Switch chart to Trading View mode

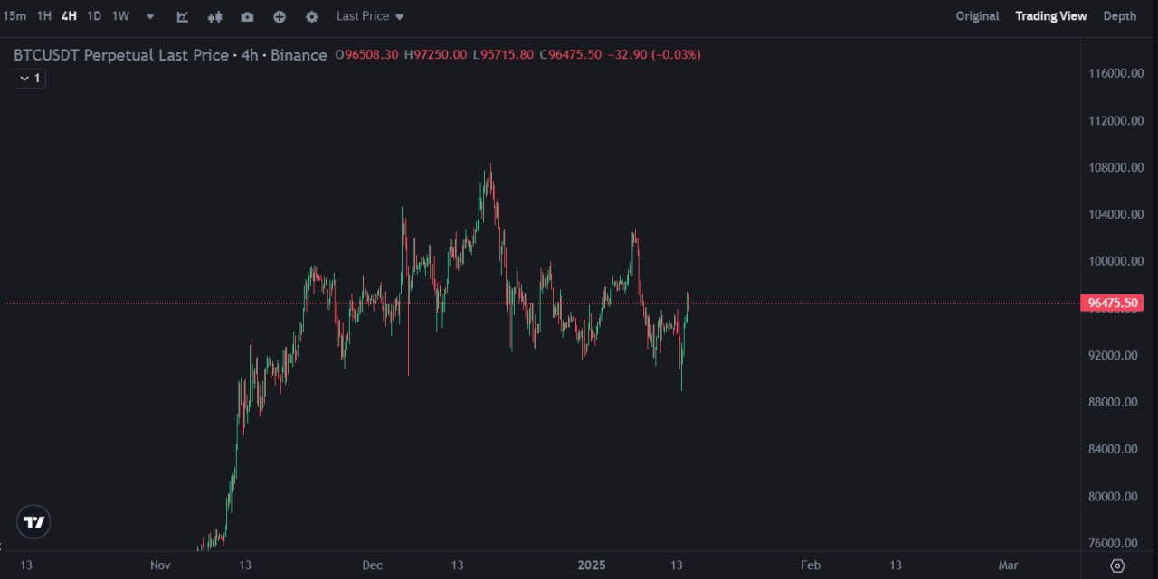(x=1050, y=15)
